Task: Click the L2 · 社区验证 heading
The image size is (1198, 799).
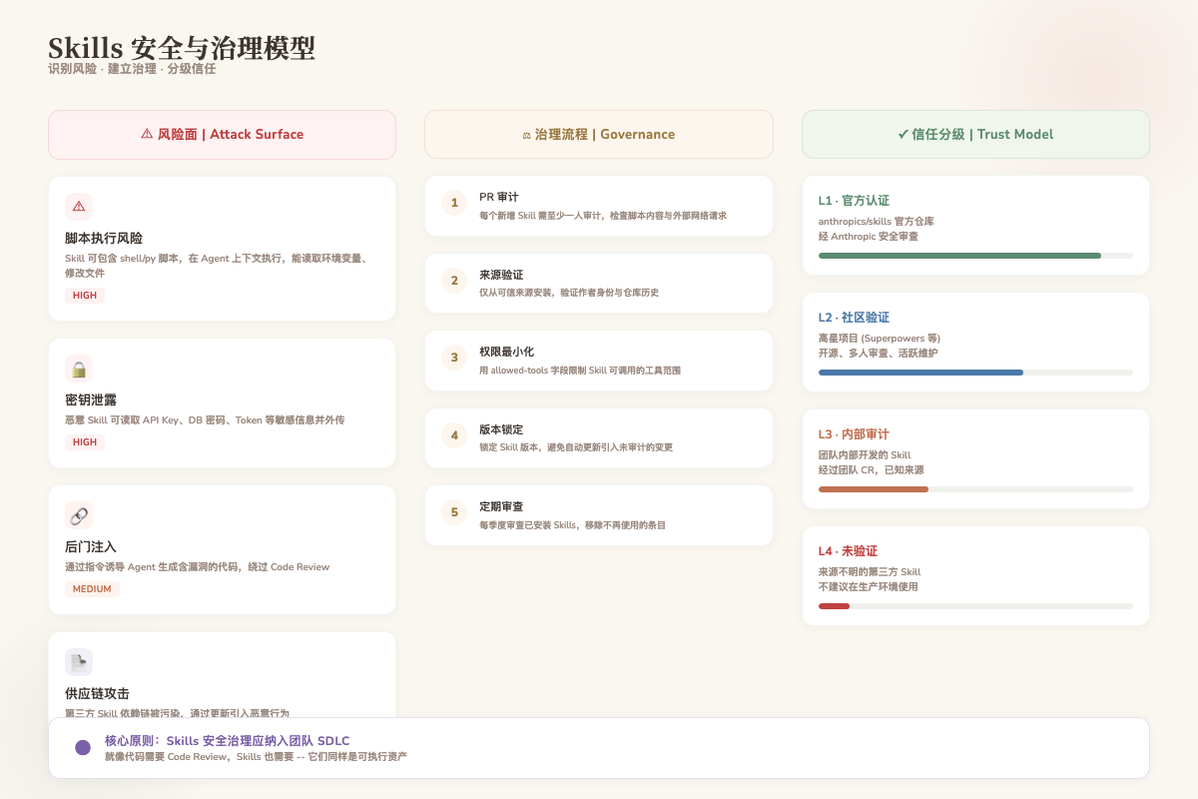Action: (854, 318)
